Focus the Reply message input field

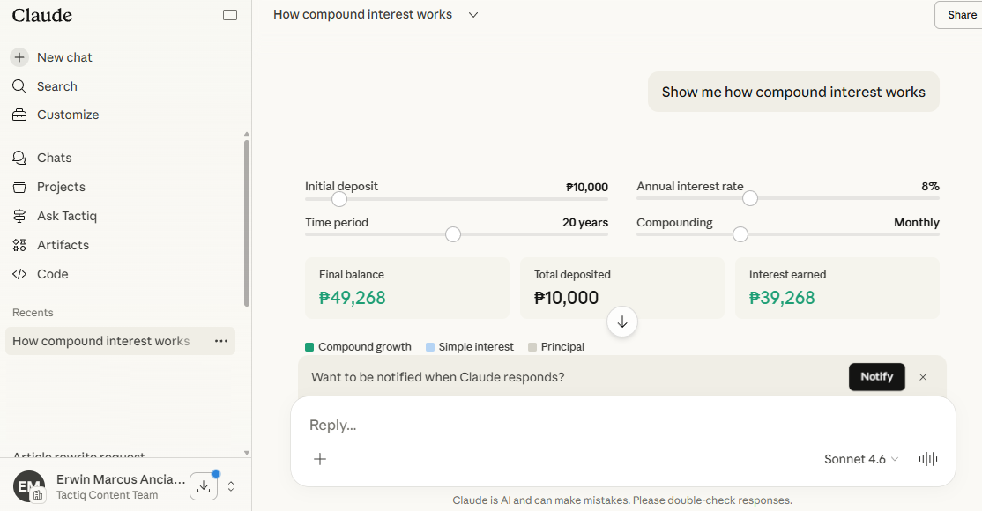tap(623, 426)
